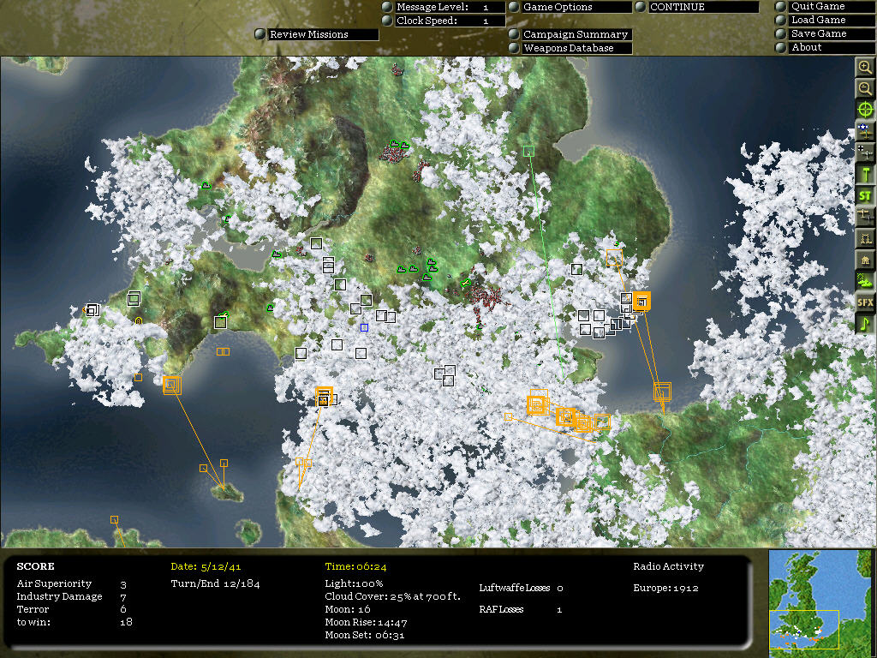877x658 pixels.
Task: Click the radar station towers icon
Action: tap(865, 237)
